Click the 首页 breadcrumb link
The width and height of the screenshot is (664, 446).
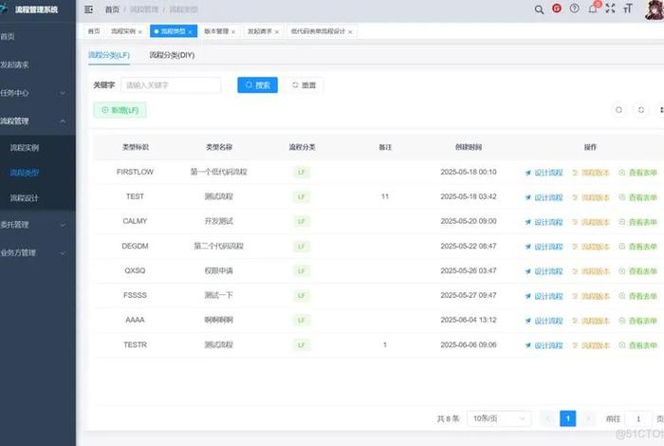(112, 9)
